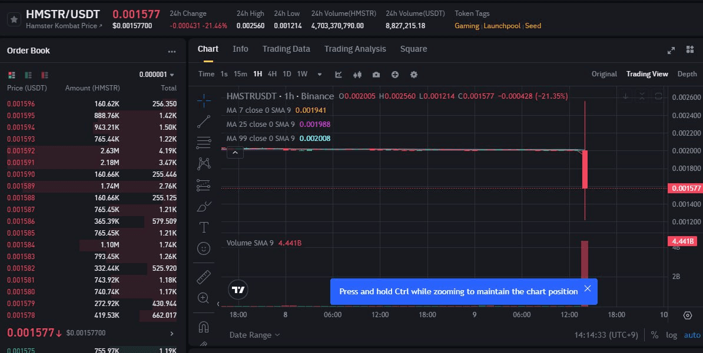The image size is (703, 353).
Task: Switch to the Depth chart view
Action: coord(687,74)
